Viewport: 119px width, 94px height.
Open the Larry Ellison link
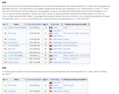pos(13,42)
